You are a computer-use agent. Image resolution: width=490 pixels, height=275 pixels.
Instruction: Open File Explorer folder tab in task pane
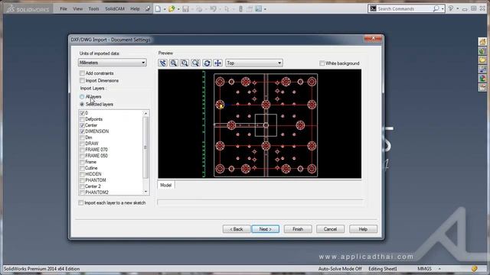pyautogui.click(x=482, y=60)
